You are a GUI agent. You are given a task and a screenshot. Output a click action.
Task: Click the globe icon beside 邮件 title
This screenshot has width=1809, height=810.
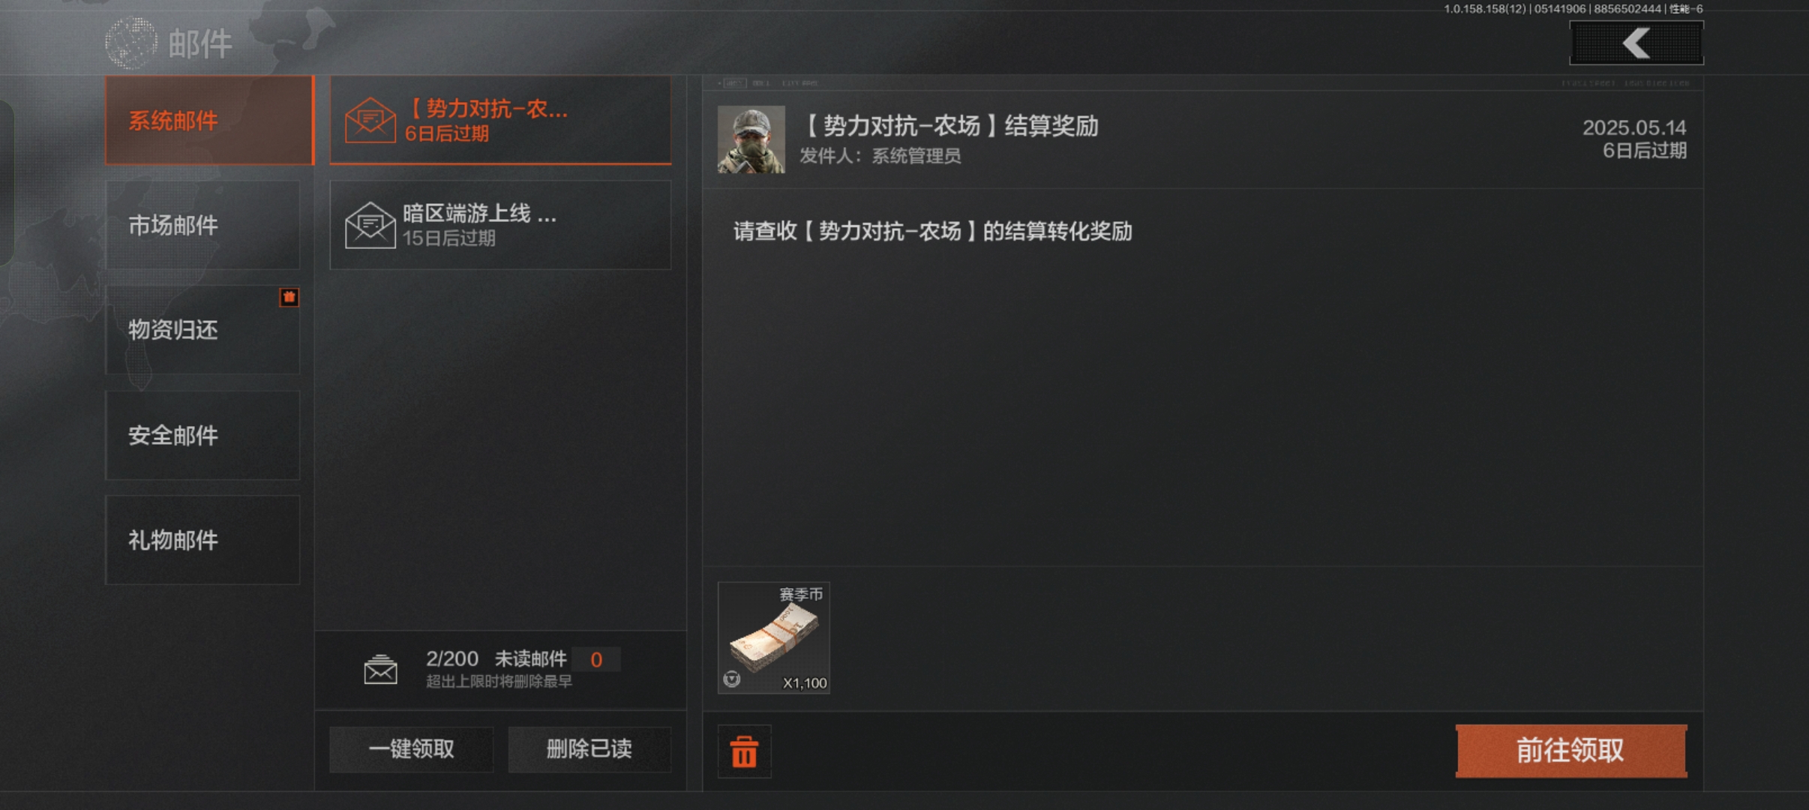[131, 43]
